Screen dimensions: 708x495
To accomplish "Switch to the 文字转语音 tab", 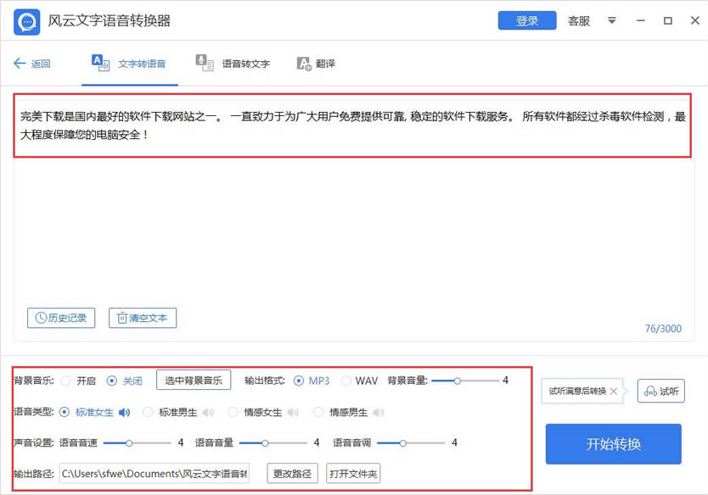I will point(130,63).
